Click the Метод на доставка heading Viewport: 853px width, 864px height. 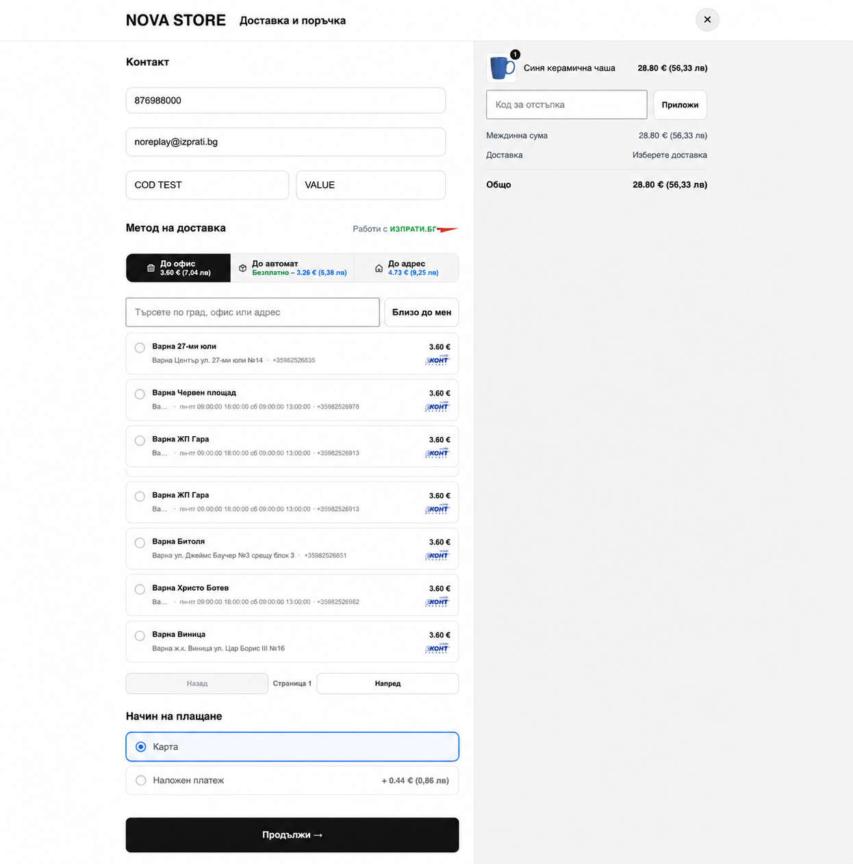[x=176, y=228]
